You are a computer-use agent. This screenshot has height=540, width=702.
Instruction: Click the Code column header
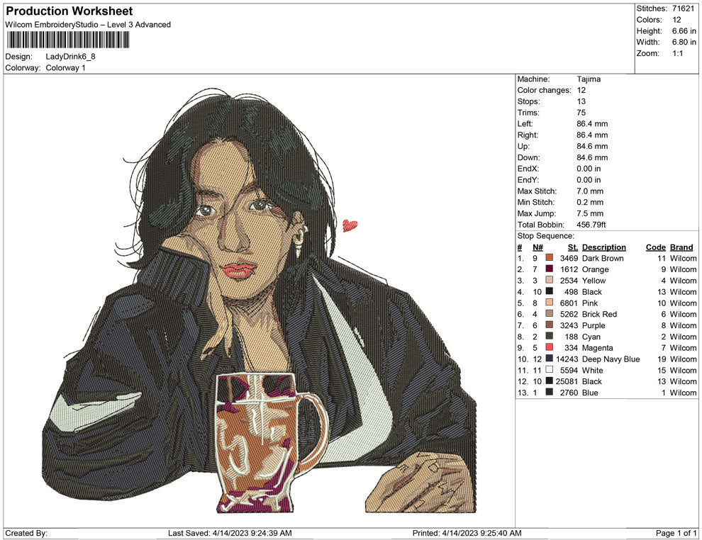pos(655,247)
